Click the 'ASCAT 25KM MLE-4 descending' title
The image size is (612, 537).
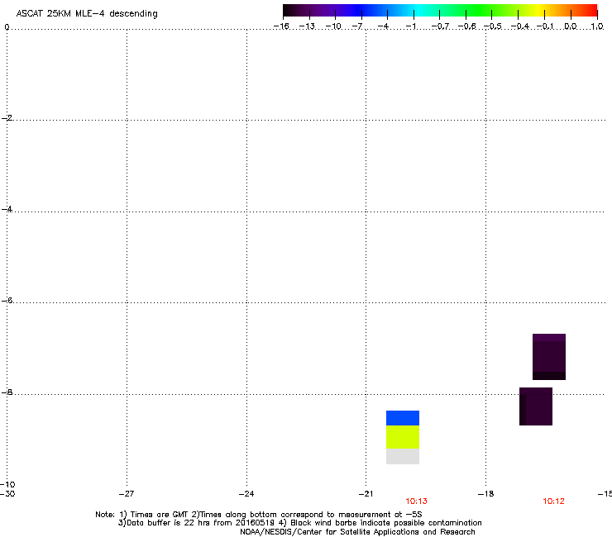(87, 13)
